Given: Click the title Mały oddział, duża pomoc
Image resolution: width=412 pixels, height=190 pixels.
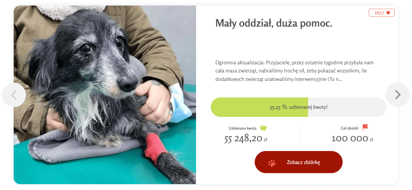Looking at the screenshot, I should click(274, 23).
